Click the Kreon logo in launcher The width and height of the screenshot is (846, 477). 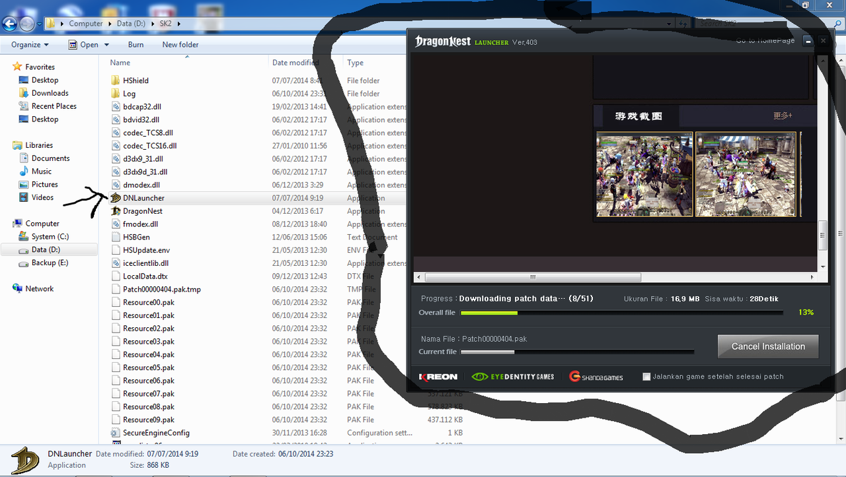pos(438,377)
